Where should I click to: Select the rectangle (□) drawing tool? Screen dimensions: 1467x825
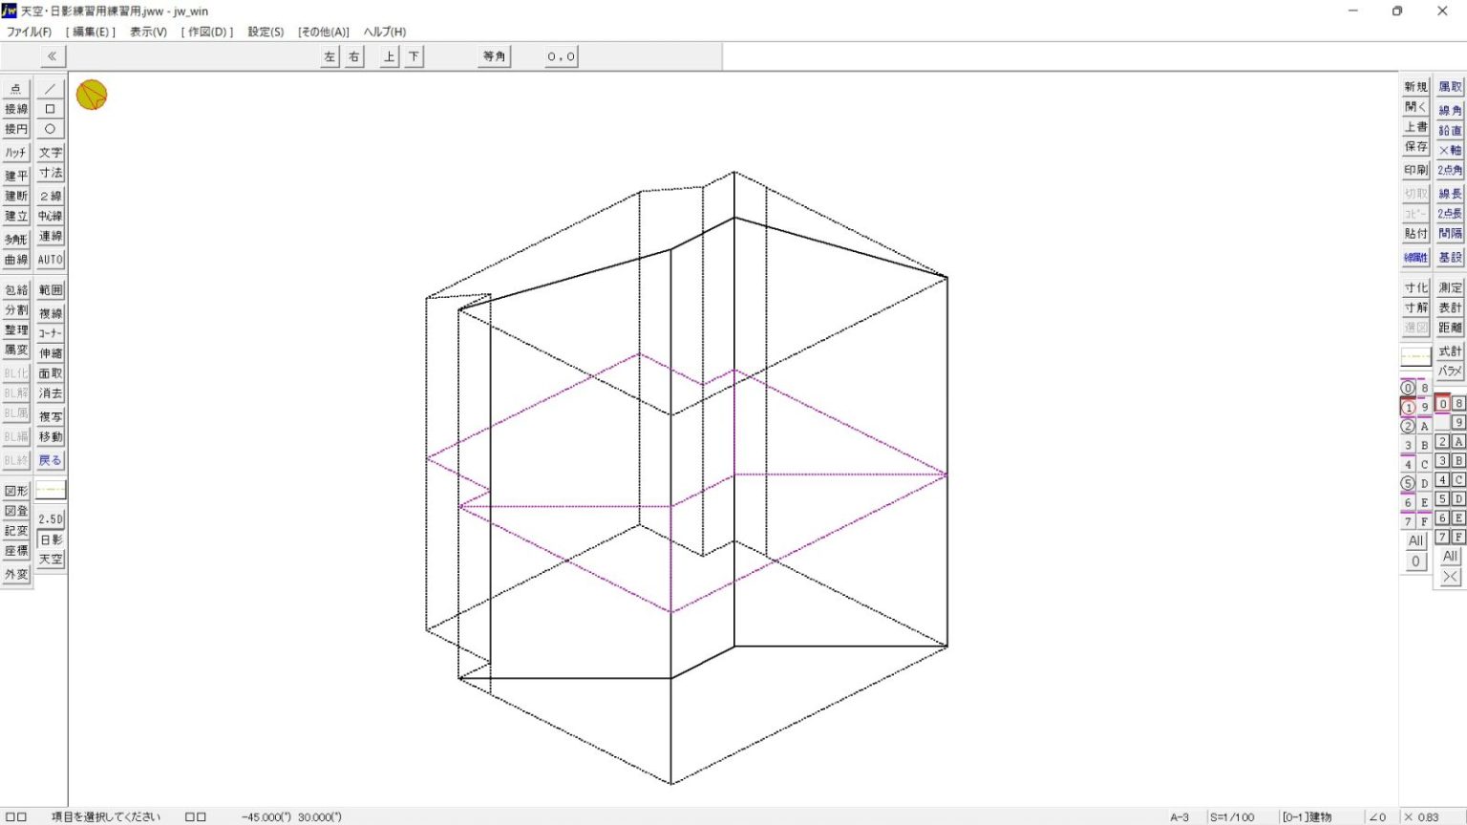[51, 109]
